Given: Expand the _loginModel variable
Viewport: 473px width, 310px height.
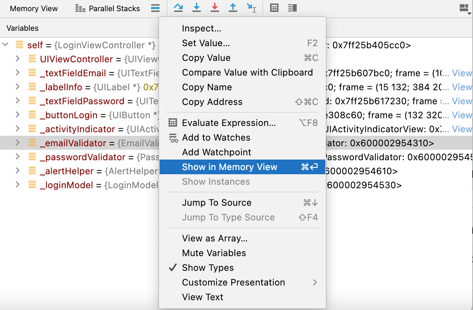Looking at the screenshot, I should click(x=17, y=185).
